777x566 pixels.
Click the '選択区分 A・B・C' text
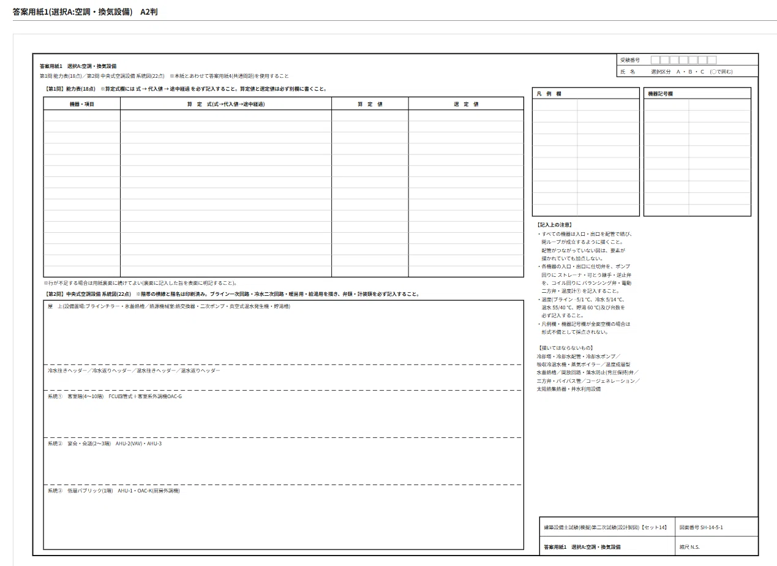tap(691, 72)
